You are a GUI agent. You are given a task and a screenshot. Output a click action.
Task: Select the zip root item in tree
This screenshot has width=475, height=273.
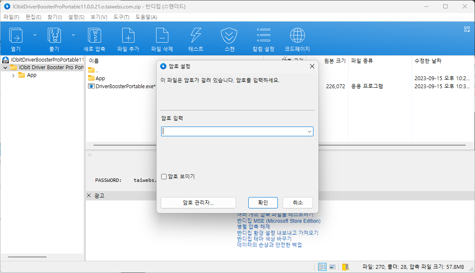(42, 59)
